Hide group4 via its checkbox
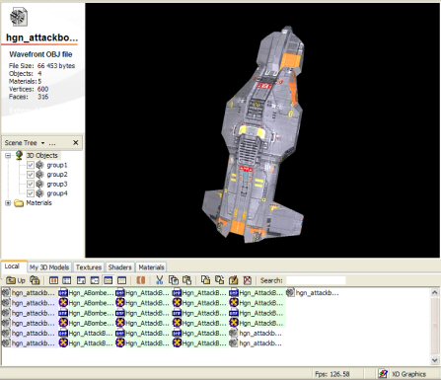441x380 pixels. click(x=31, y=193)
